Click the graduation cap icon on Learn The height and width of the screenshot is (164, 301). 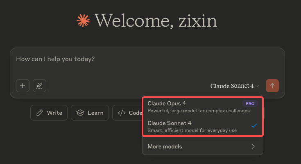[x=80, y=113]
